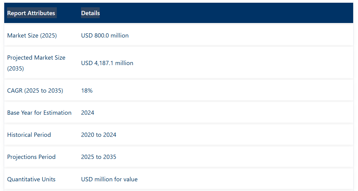Click the empty navy header bar area

click(227, 13)
